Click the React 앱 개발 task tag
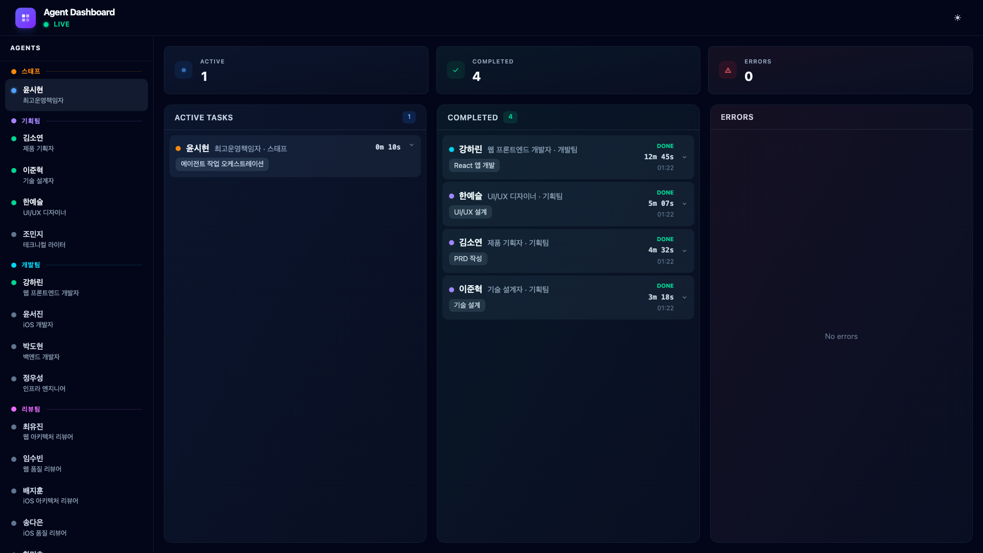 [x=474, y=165]
